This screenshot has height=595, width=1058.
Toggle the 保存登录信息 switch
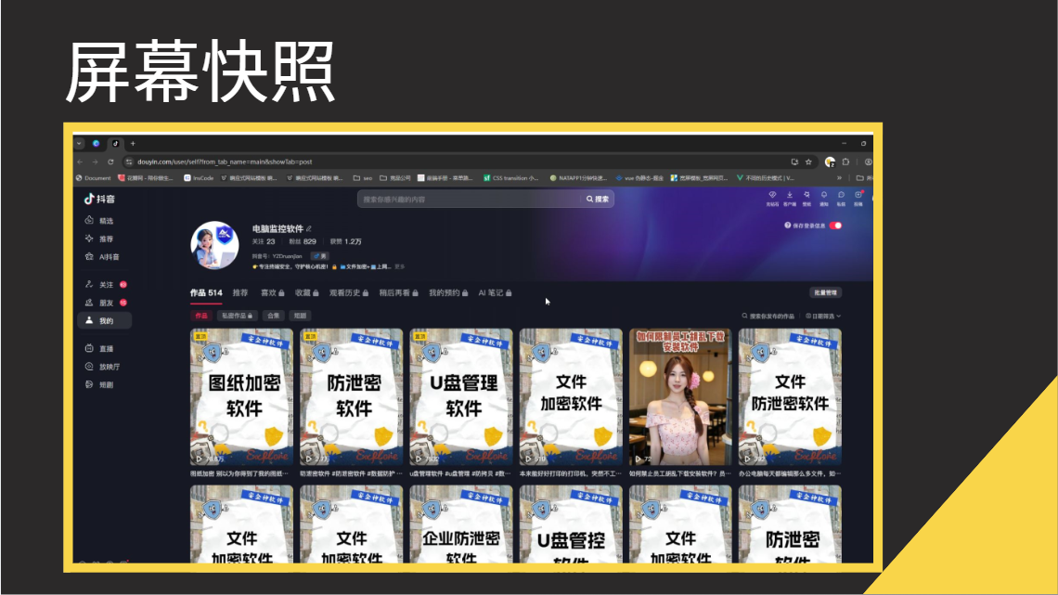(836, 226)
